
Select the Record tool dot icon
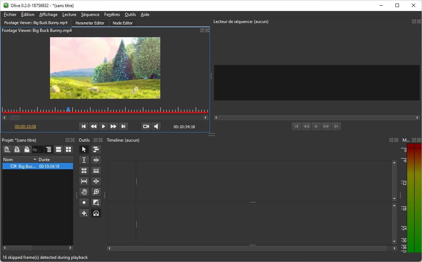(84, 203)
